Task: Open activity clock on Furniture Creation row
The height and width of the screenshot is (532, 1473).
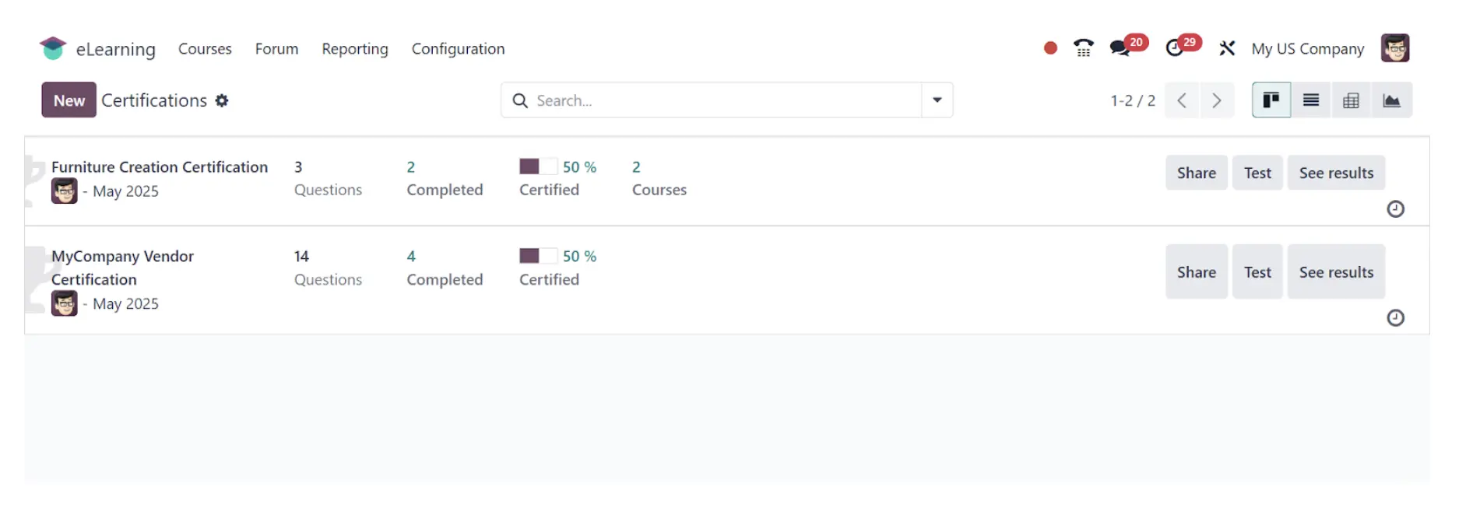Action: point(1395,209)
